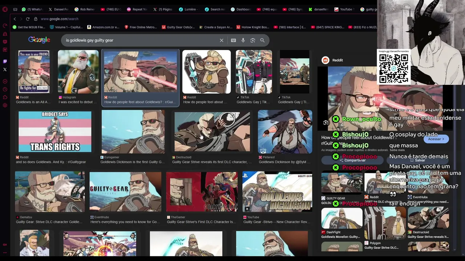The image size is (465, 261).
Task: Open the Gematsu DLC character image
Action: 50,191
